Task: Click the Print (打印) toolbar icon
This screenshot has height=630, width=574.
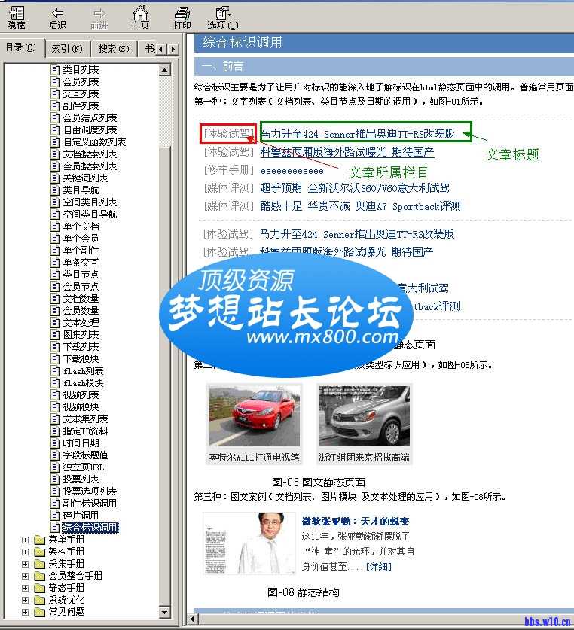Action: (x=182, y=17)
